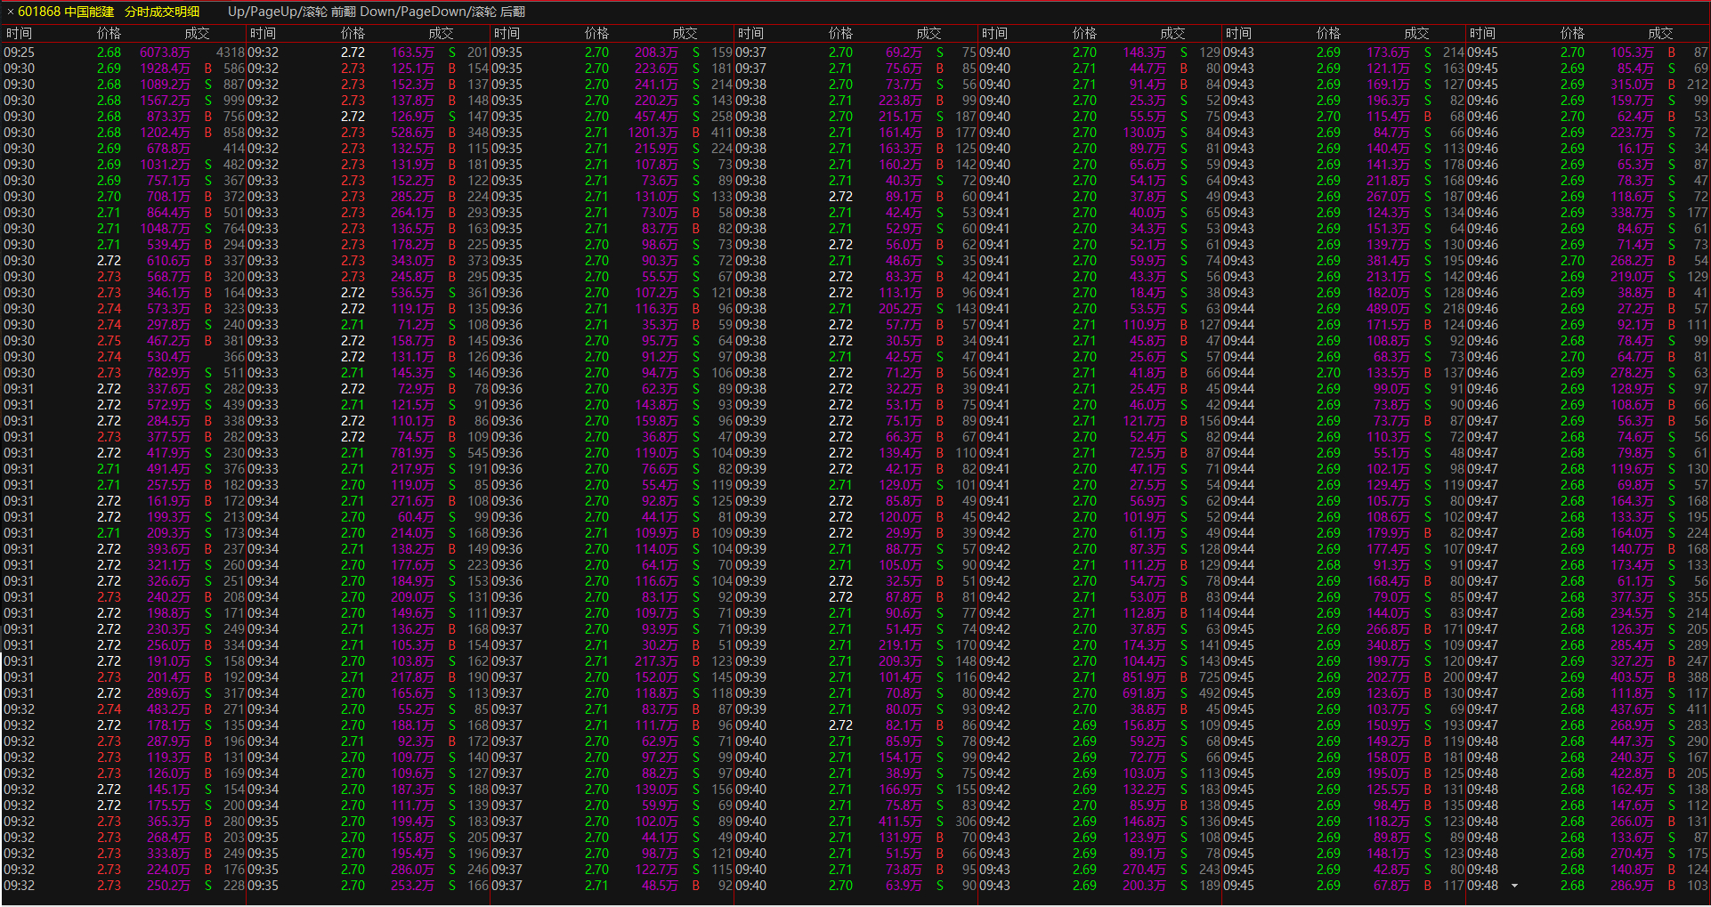Screen dimensions: 1711x907
Task: Click the 545 volume cell
Action: [478, 453]
